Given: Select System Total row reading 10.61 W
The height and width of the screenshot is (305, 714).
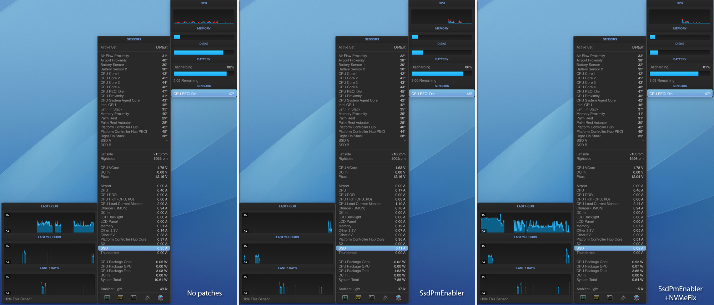Looking at the screenshot, I should coord(134,280).
